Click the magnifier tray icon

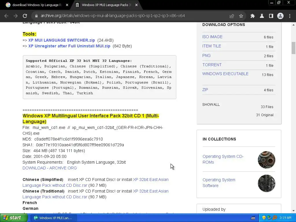pos(275,218)
